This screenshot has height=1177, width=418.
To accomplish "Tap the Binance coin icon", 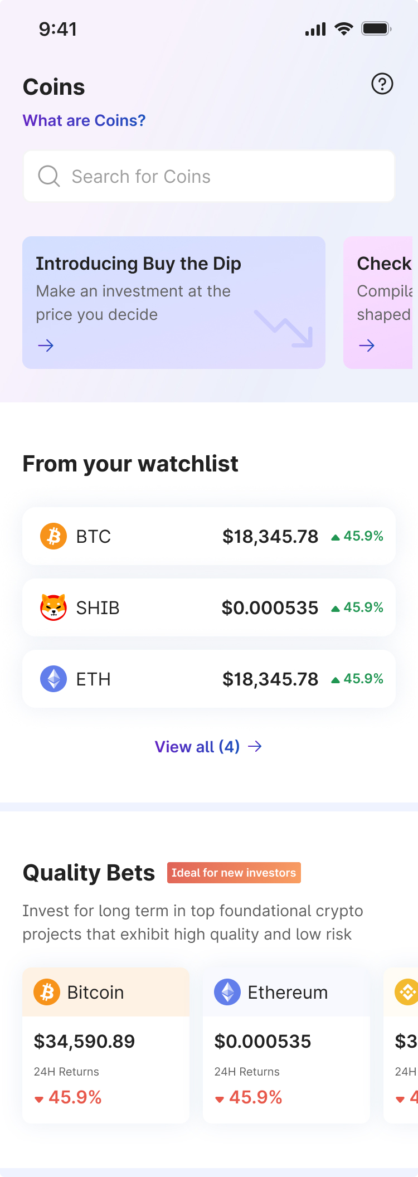I will pos(407,993).
